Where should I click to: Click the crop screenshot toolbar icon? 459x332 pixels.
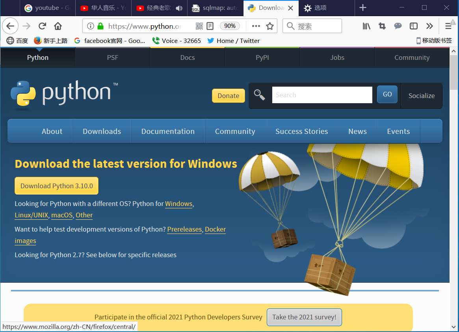point(382,26)
